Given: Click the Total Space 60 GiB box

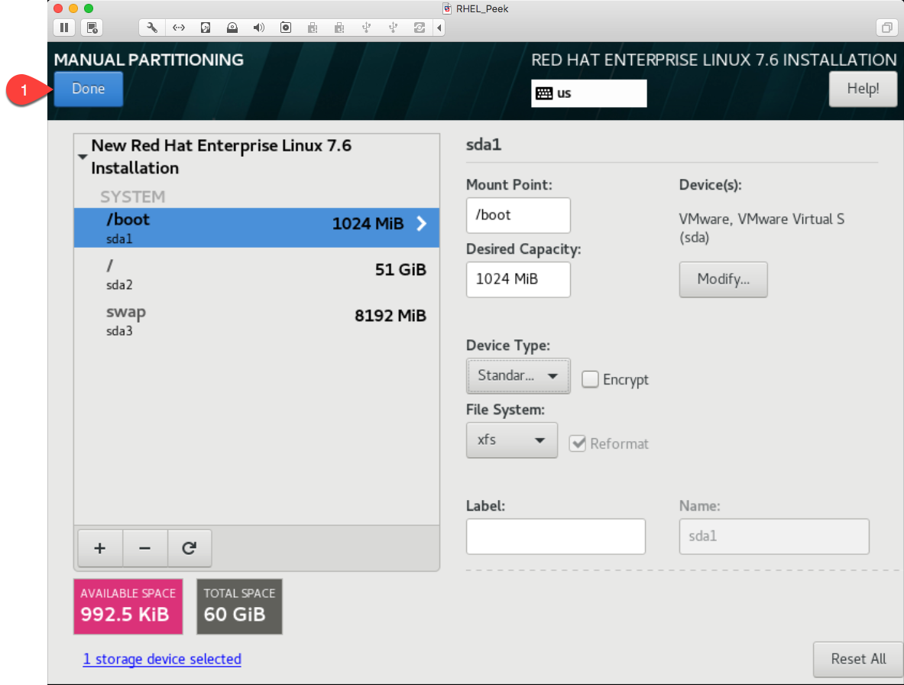Looking at the screenshot, I should pos(239,606).
